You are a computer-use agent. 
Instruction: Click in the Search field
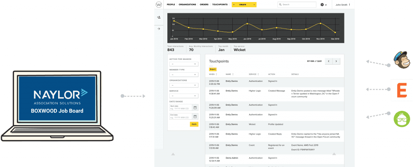[297, 5]
